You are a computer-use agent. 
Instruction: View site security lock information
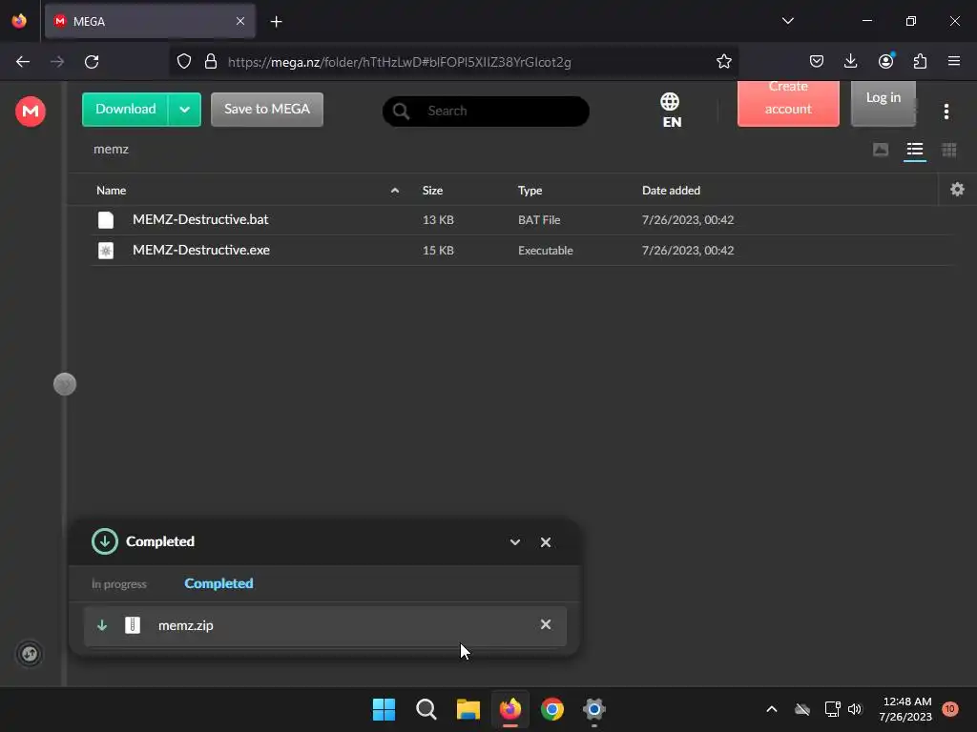pyautogui.click(x=211, y=62)
